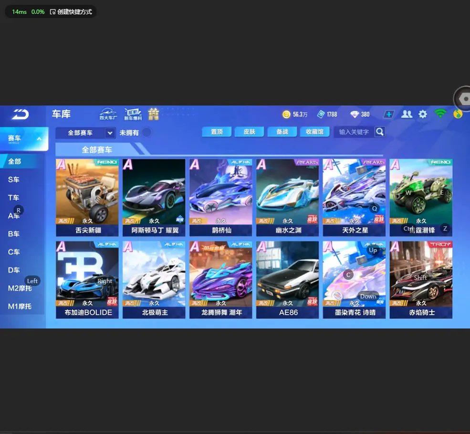Select the 阿斯顿马丁 耀翼 car card
Screen dimensions: 470x434
click(x=154, y=198)
